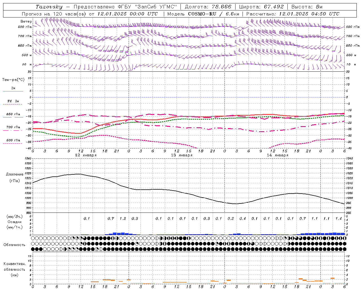Image resolution: width=361 pixels, height=289 pixels.
Task: Click the precipitation value '1.2'
Action: [x=123, y=219]
